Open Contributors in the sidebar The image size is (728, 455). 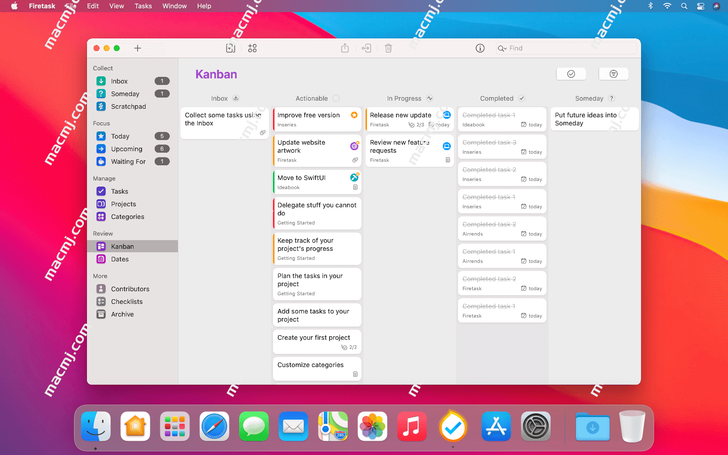click(x=132, y=289)
